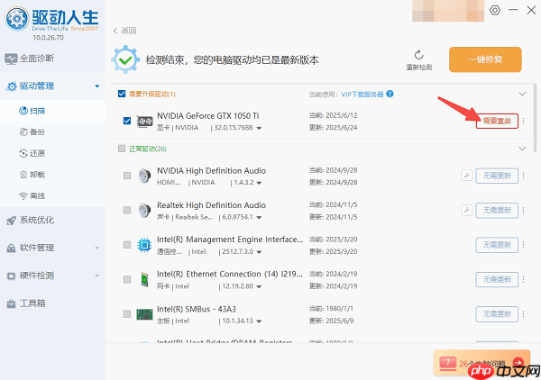The width and height of the screenshot is (541, 380).
Task: Click chip icon of Intel Management Engine
Action: (x=144, y=245)
